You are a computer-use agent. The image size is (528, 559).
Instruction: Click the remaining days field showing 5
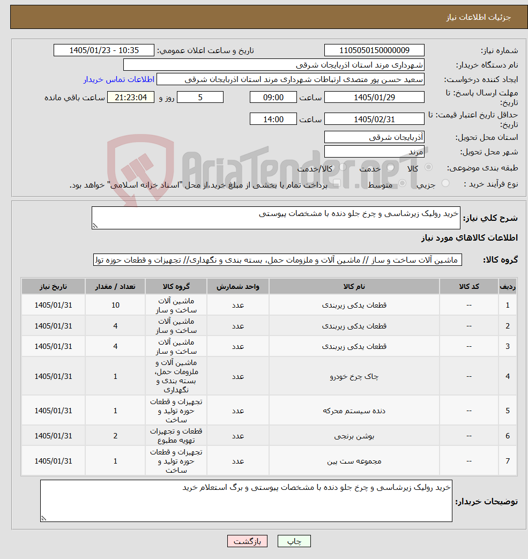point(200,98)
